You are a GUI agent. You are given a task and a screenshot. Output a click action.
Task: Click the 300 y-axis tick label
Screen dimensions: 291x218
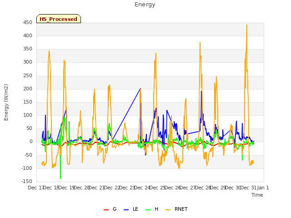point(28,62)
